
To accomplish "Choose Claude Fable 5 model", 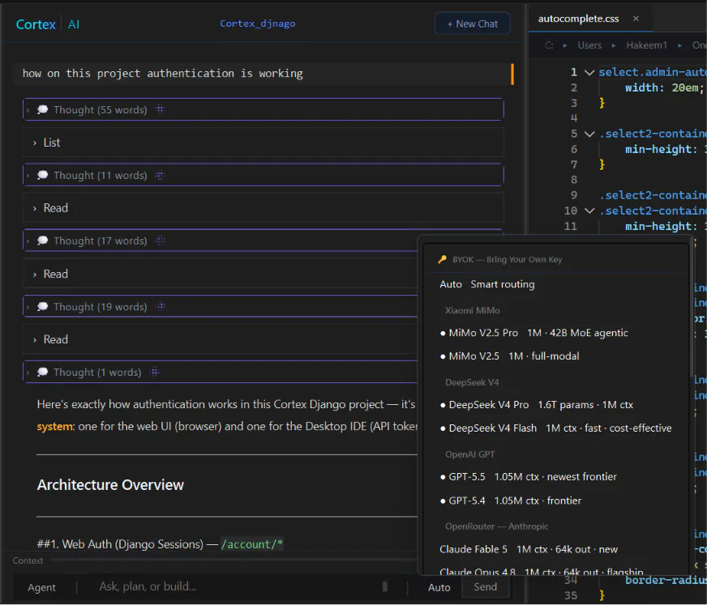I will pos(556,550).
